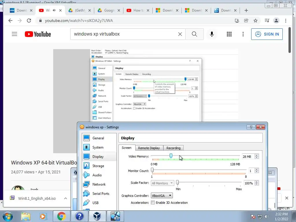This screenshot has height=222, width=296.
Task: Switch to first Downl browser tab
Action: pos(21,10)
